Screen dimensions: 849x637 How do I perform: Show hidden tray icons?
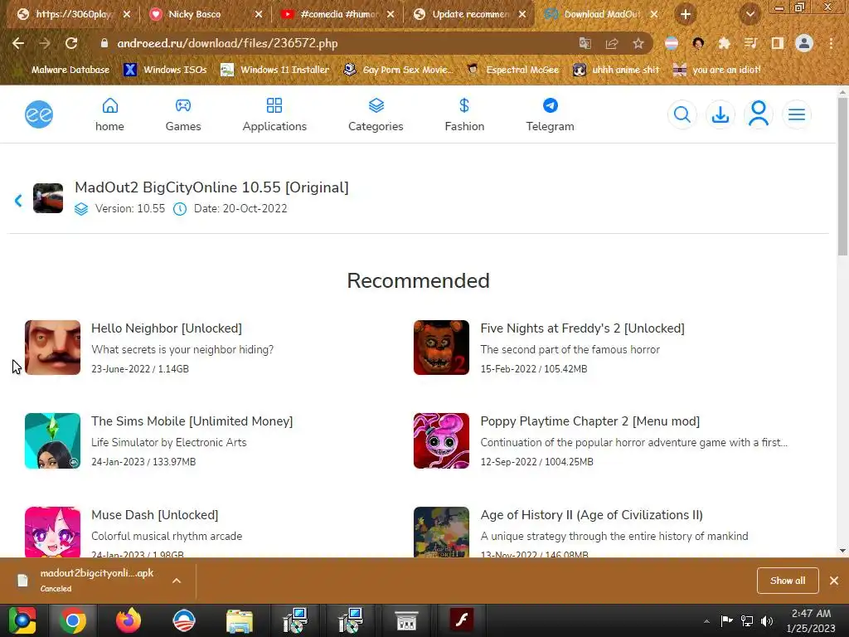pyautogui.click(x=706, y=621)
